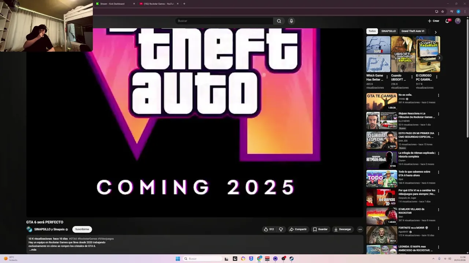Expand description with ...más

(x=33, y=250)
